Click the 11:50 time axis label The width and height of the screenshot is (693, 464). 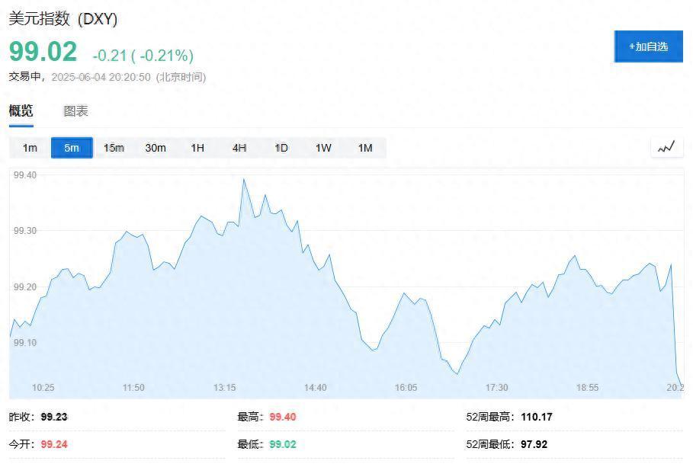point(133,388)
